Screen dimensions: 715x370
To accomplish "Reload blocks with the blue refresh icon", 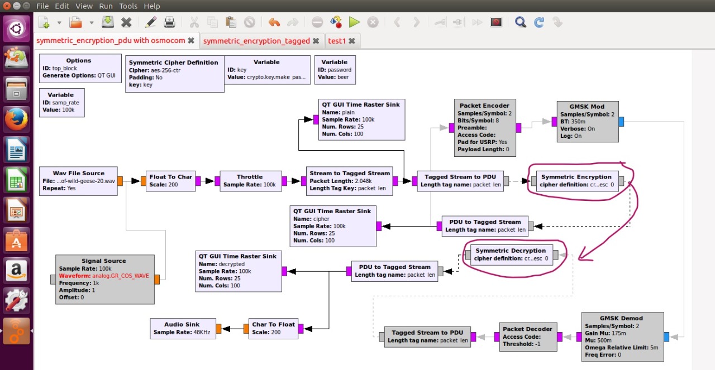I will tap(539, 22).
